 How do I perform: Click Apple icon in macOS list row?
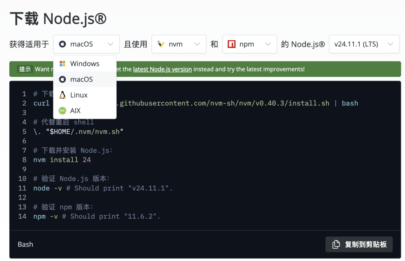(62, 79)
